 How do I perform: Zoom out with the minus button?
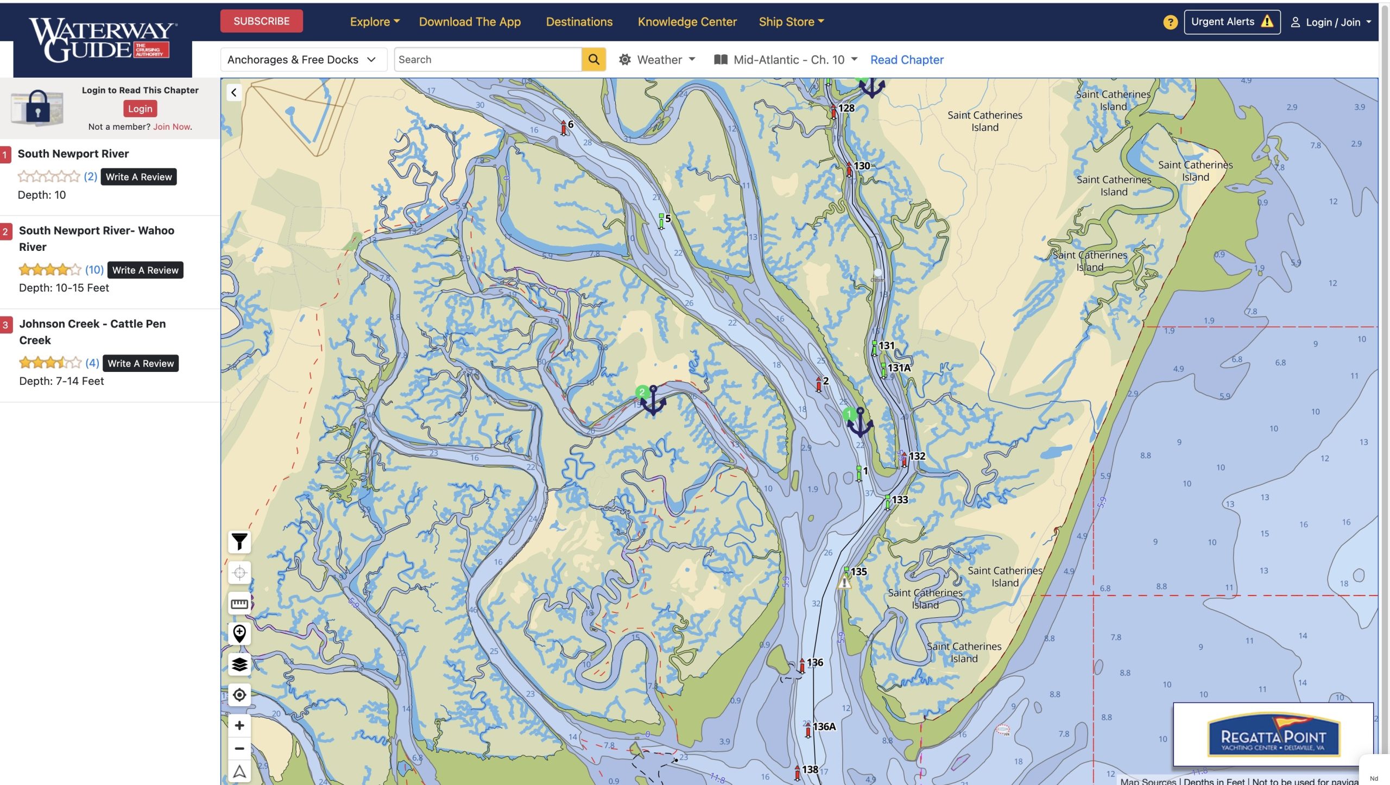[239, 748]
